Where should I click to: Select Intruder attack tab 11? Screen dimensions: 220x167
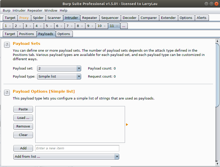(112, 26)
